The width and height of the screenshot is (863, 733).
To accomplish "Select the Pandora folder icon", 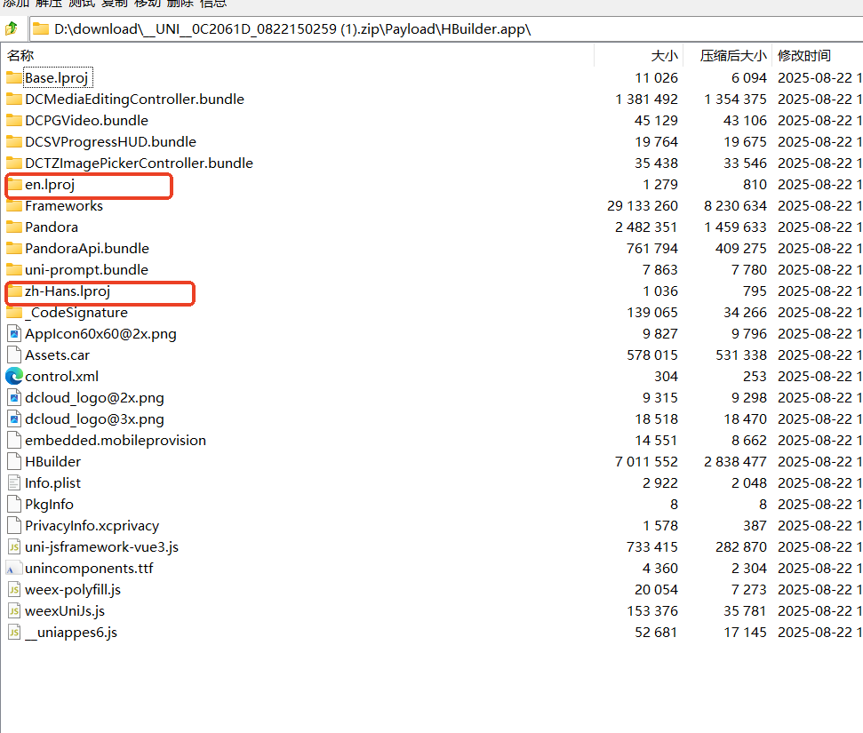I will pos(14,227).
